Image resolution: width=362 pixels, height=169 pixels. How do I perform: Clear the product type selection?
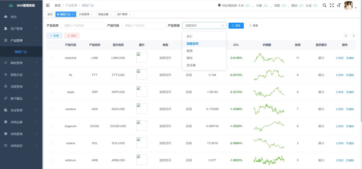pos(223,26)
